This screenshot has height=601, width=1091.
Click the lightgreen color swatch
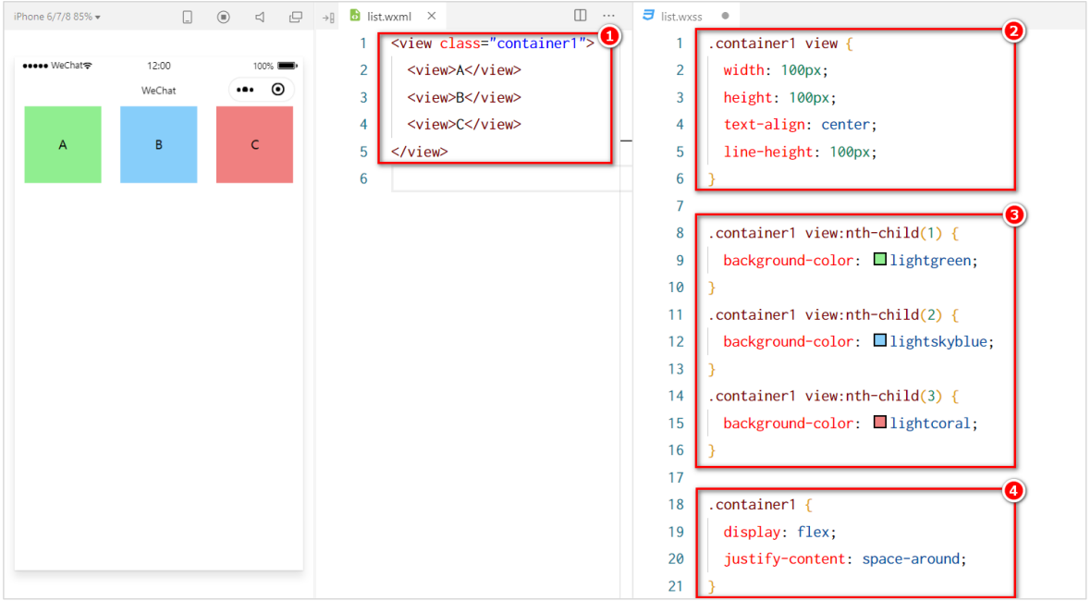click(x=880, y=260)
